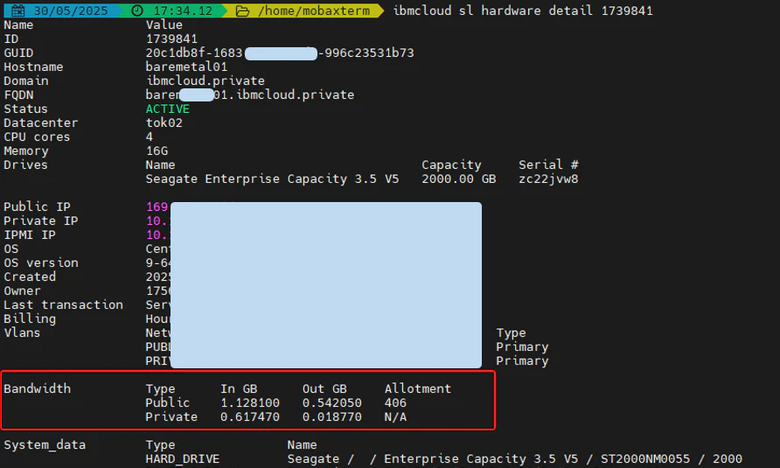780x468 pixels.
Task: Click the CPU cores label
Action: coord(37,137)
